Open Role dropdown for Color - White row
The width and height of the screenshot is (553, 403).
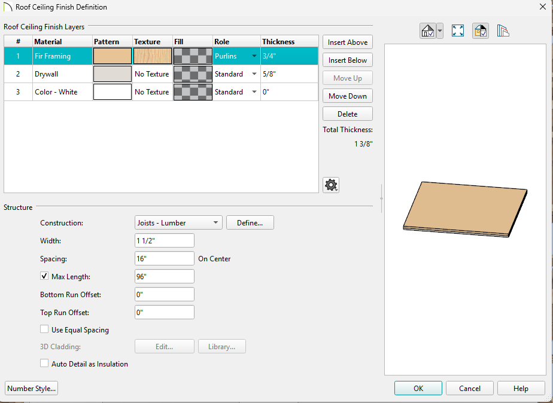pos(254,92)
